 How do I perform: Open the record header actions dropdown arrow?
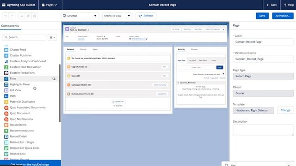pos(223,29)
